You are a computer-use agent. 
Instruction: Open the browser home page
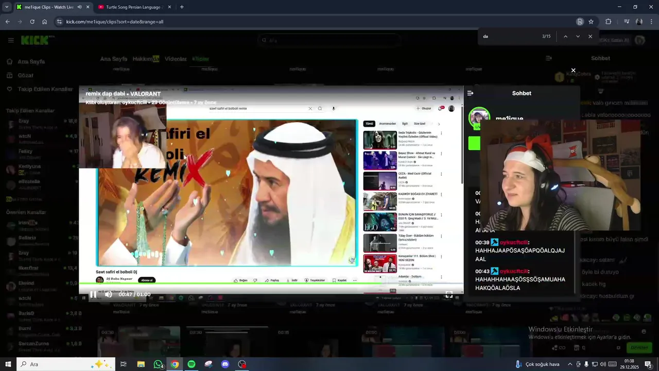click(44, 22)
